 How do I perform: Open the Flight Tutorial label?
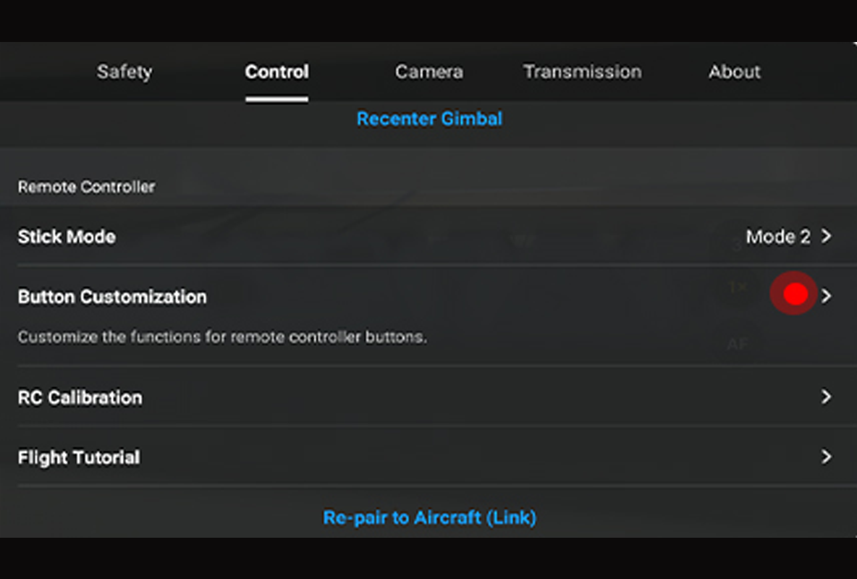pos(79,457)
